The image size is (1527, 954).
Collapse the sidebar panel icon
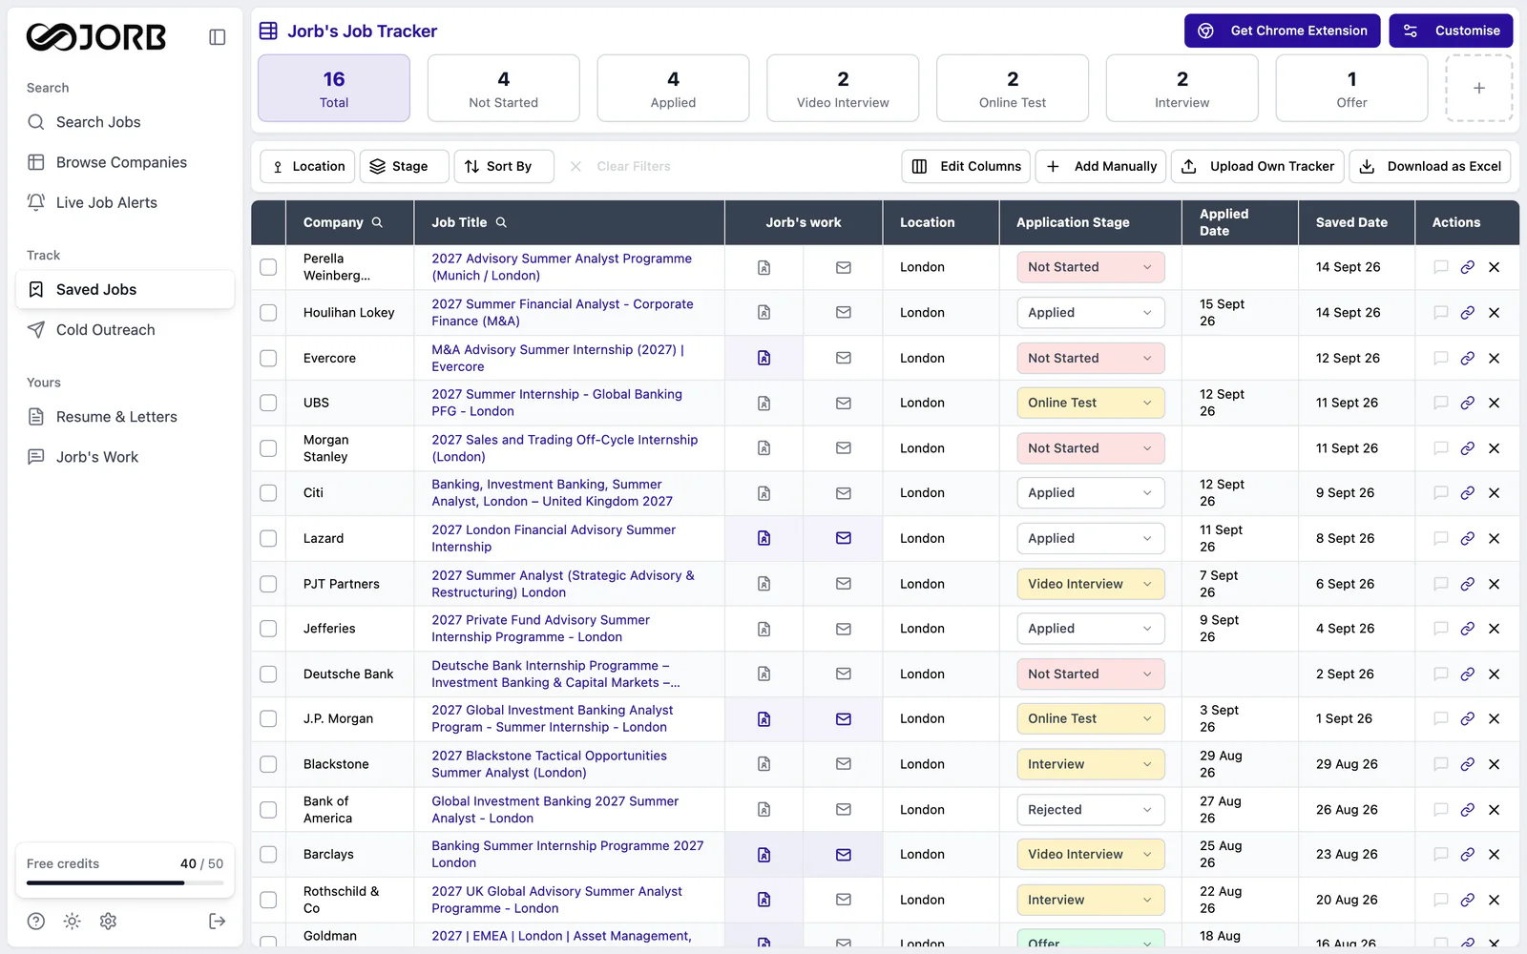click(218, 37)
